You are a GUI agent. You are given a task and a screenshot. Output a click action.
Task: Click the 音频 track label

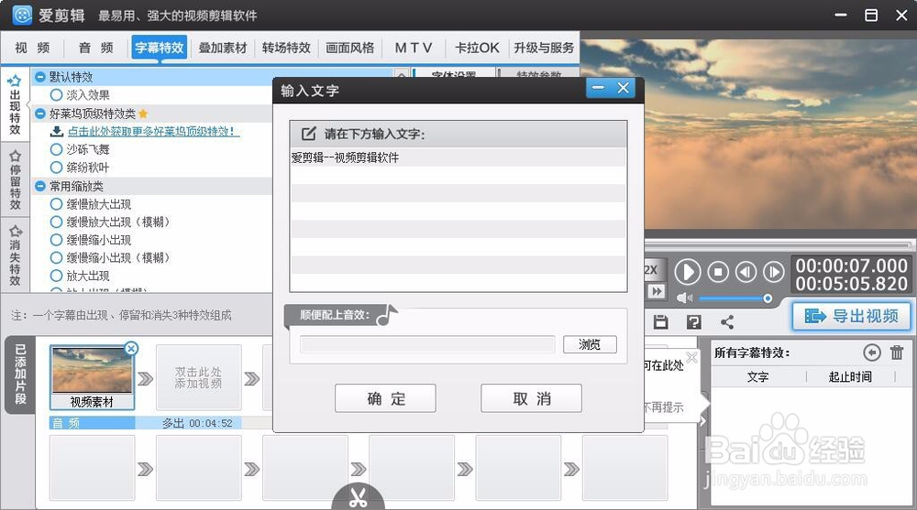(65, 423)
